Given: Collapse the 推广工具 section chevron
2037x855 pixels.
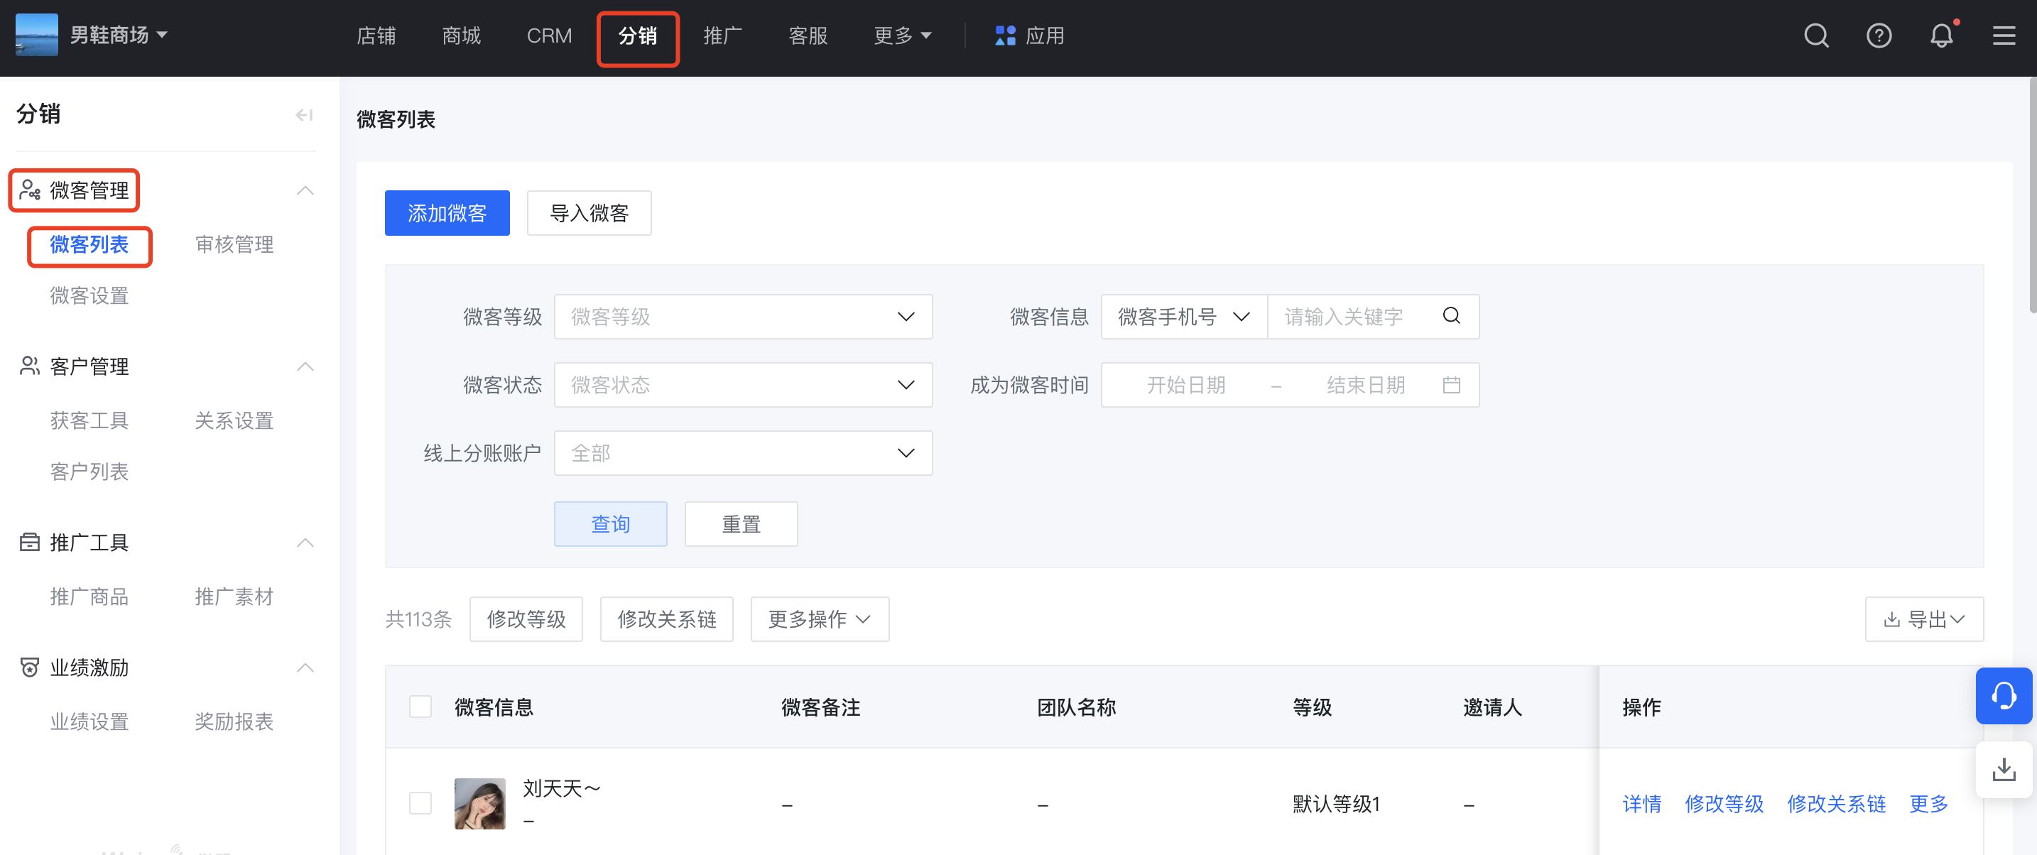Looking at the screenshot, I should (x=305, y=543).
